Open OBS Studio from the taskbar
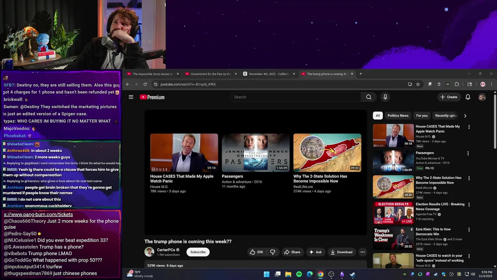This screenshot has width=497, height=280. coord(331,274)
